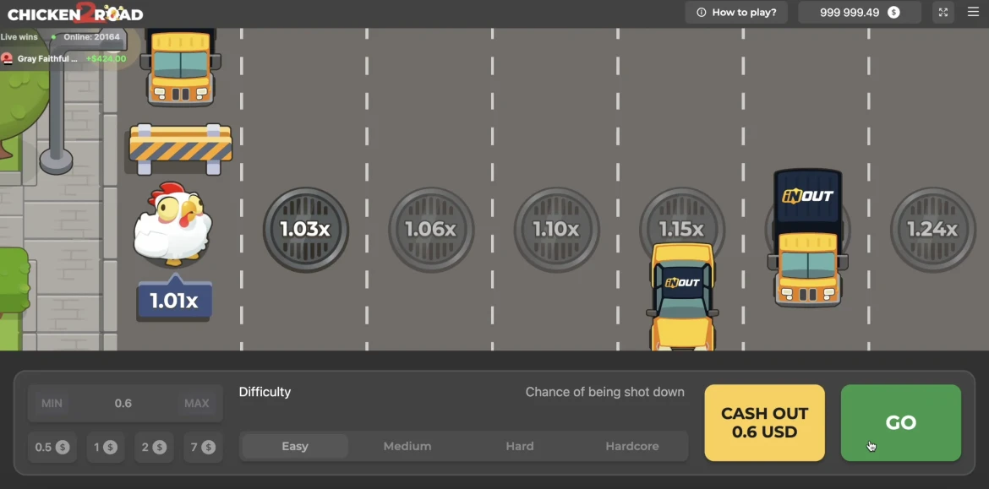Toggle fullscreen mode icon
Viewport: 989px width, 489px height.
point(943,13)
